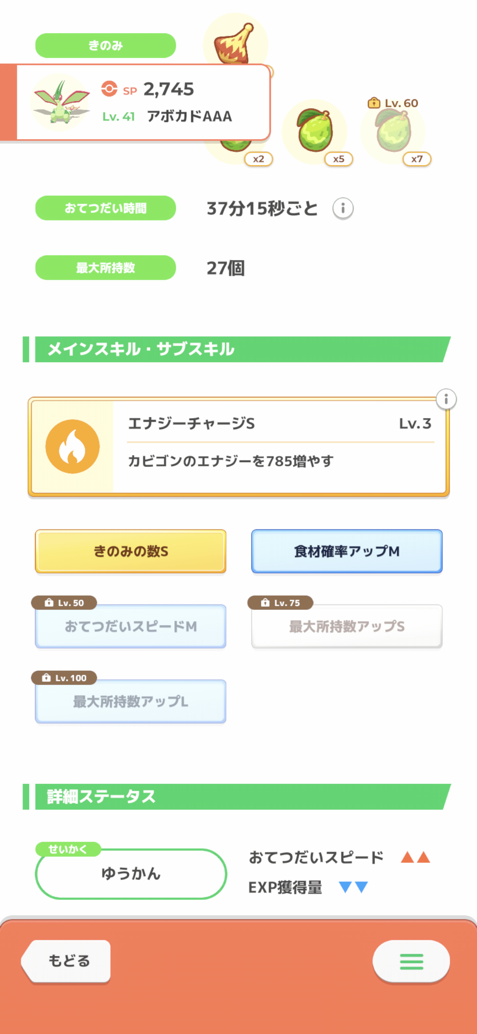Tap the ゆうかん nature box

point(131,874)
